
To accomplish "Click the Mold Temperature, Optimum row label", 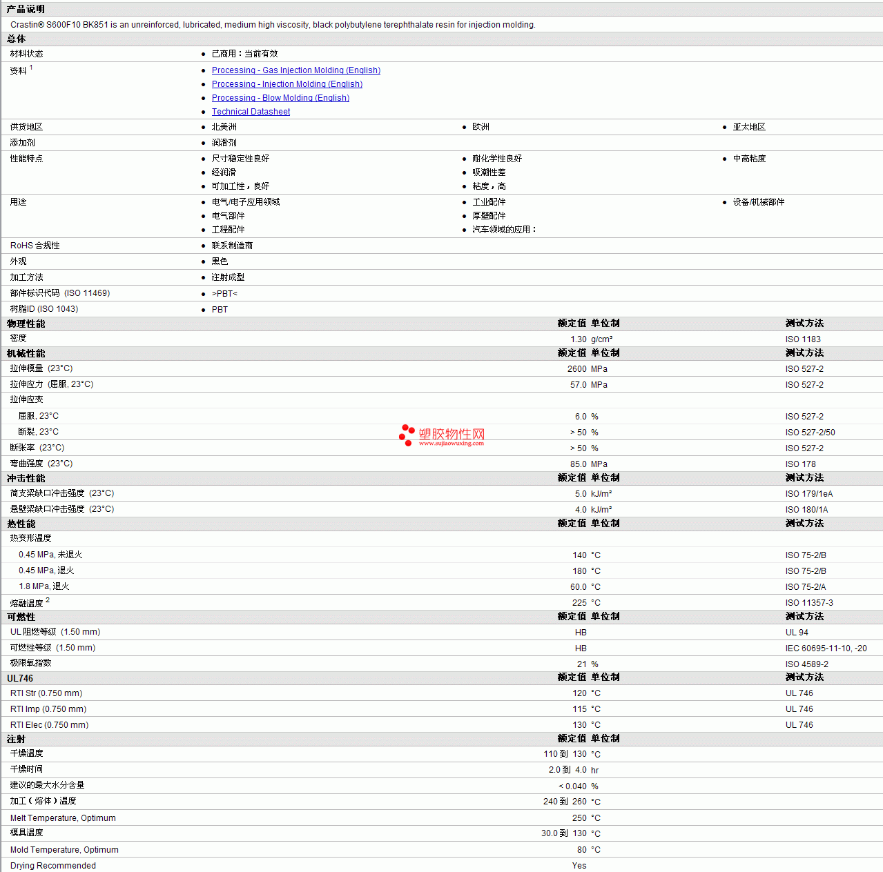I will [x=64, y=850].
